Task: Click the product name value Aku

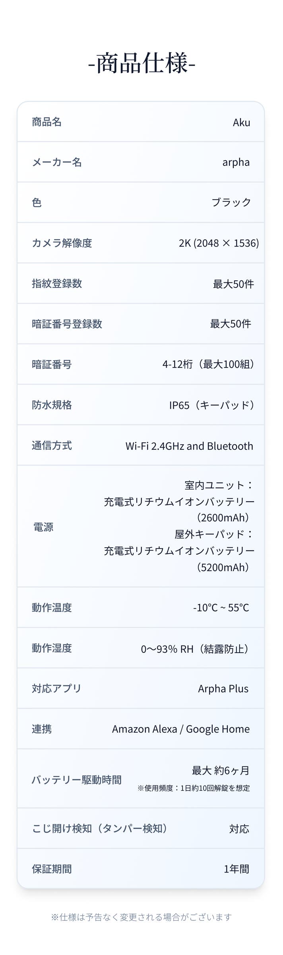Action: click(x=241, y=122)
